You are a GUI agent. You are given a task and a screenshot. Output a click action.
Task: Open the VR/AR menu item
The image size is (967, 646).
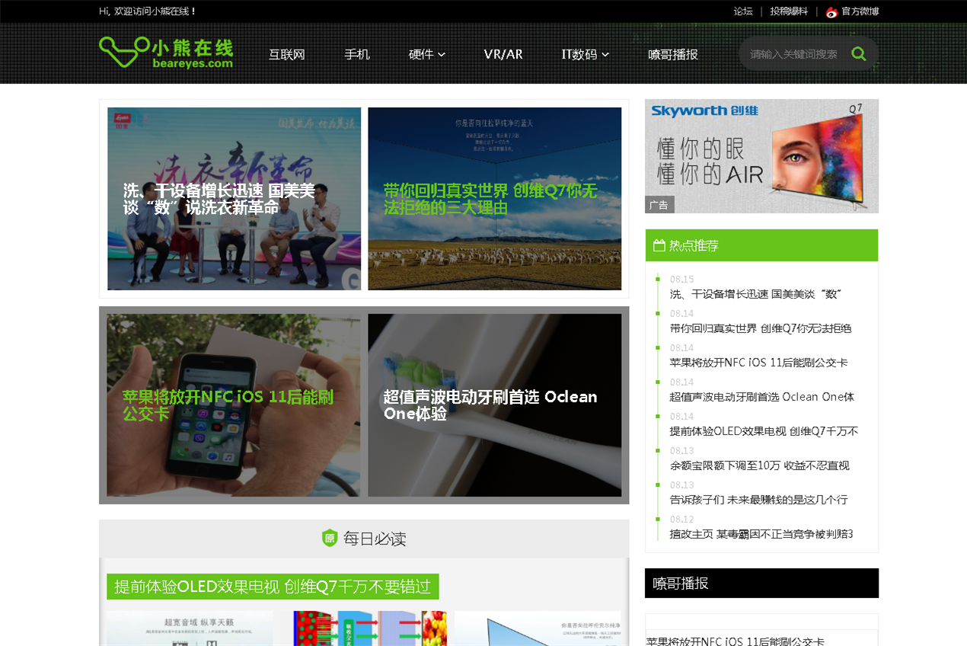pos(503,54)
